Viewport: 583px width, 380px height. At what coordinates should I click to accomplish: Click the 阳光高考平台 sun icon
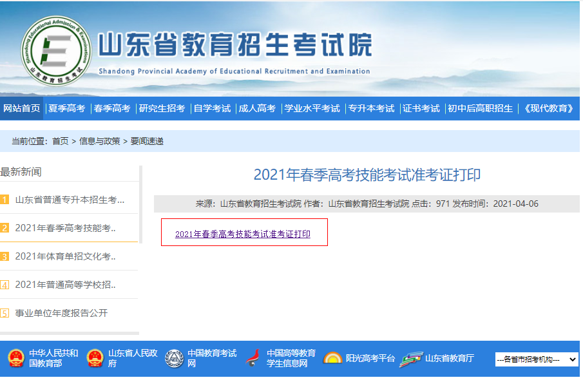point(332,359)
